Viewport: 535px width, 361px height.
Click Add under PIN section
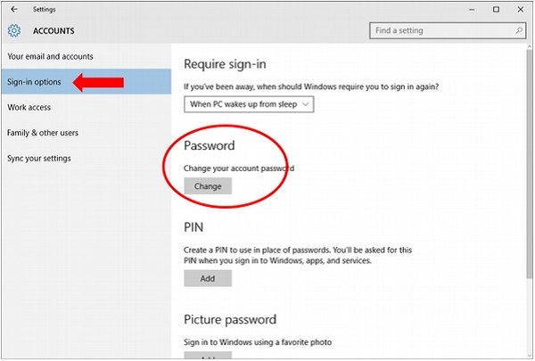tap(208, 278)
